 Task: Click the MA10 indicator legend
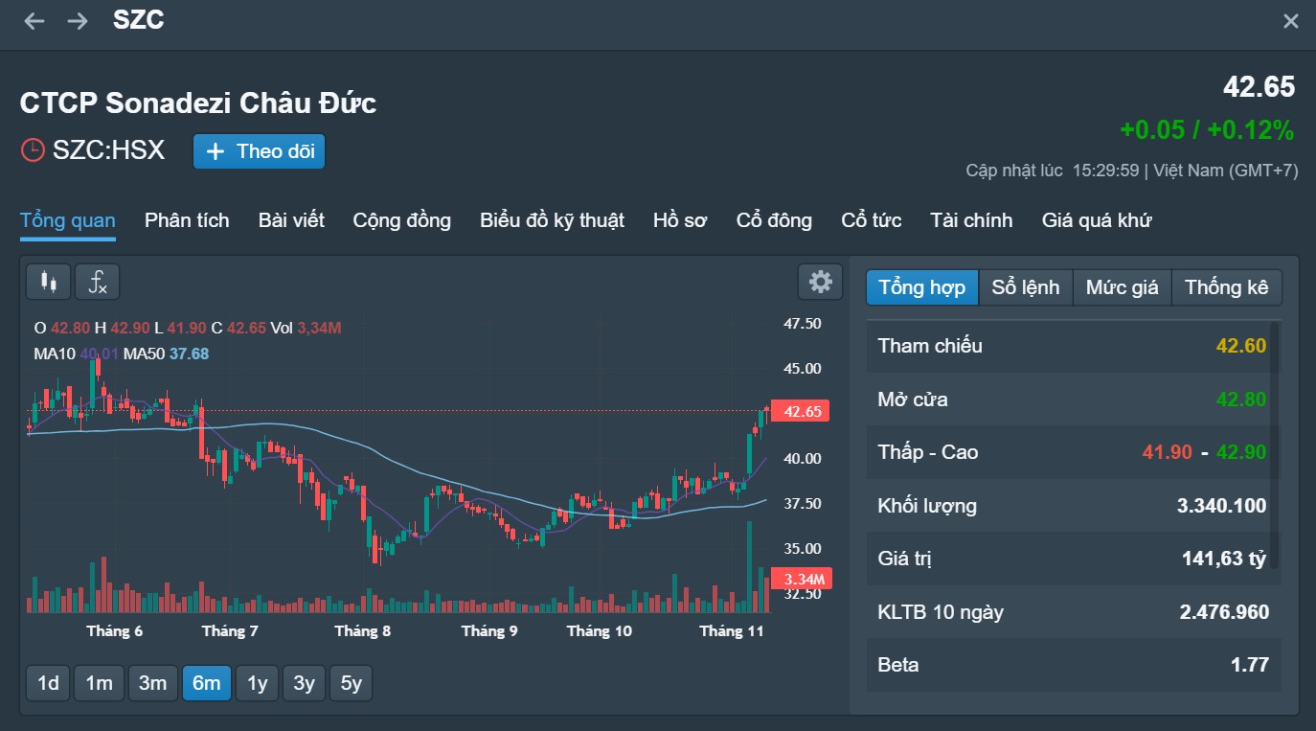76,354
